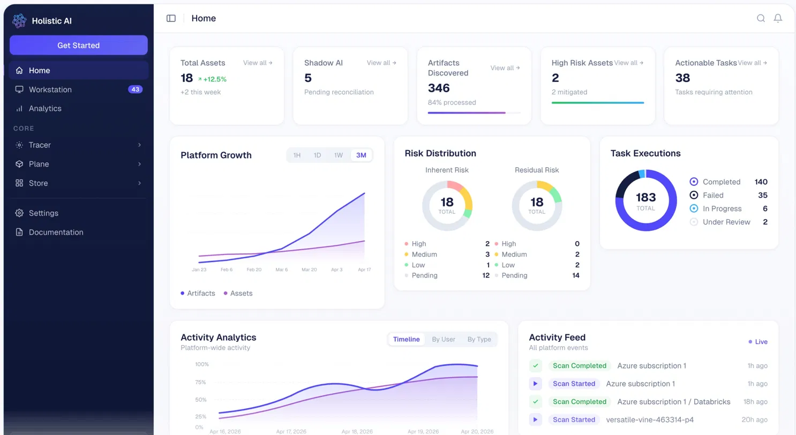Click checkmark icon for Azure subscription 1 scan completed

(x=536, y=366)
